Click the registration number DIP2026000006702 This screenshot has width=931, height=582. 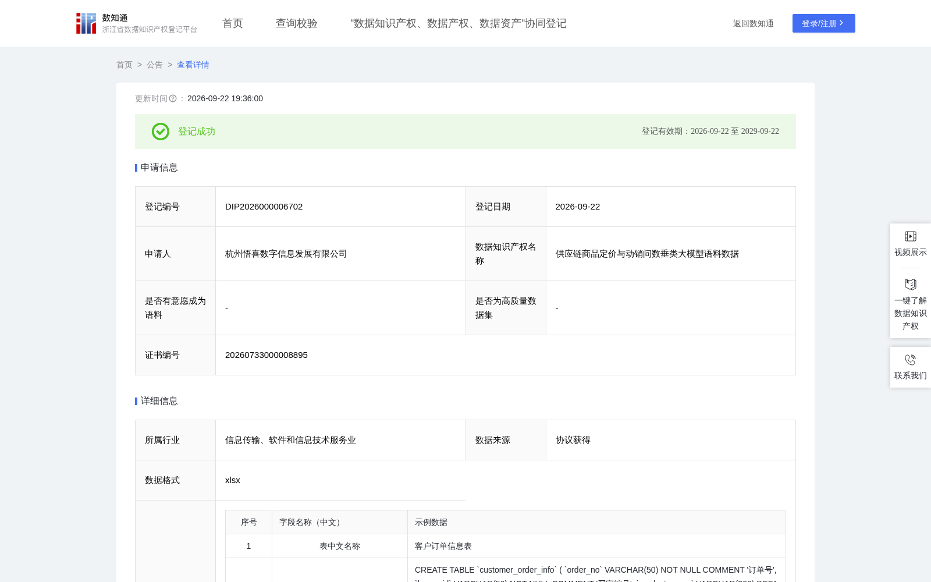pos(264,207)
